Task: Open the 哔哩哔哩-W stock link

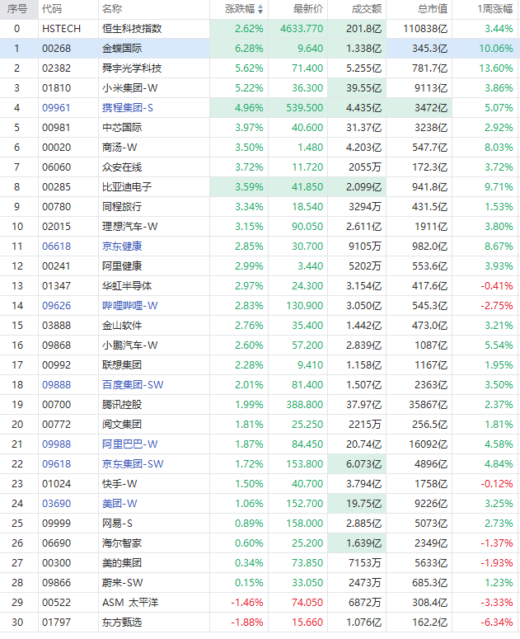Action: pyautogui.click(x=130, y=306)
